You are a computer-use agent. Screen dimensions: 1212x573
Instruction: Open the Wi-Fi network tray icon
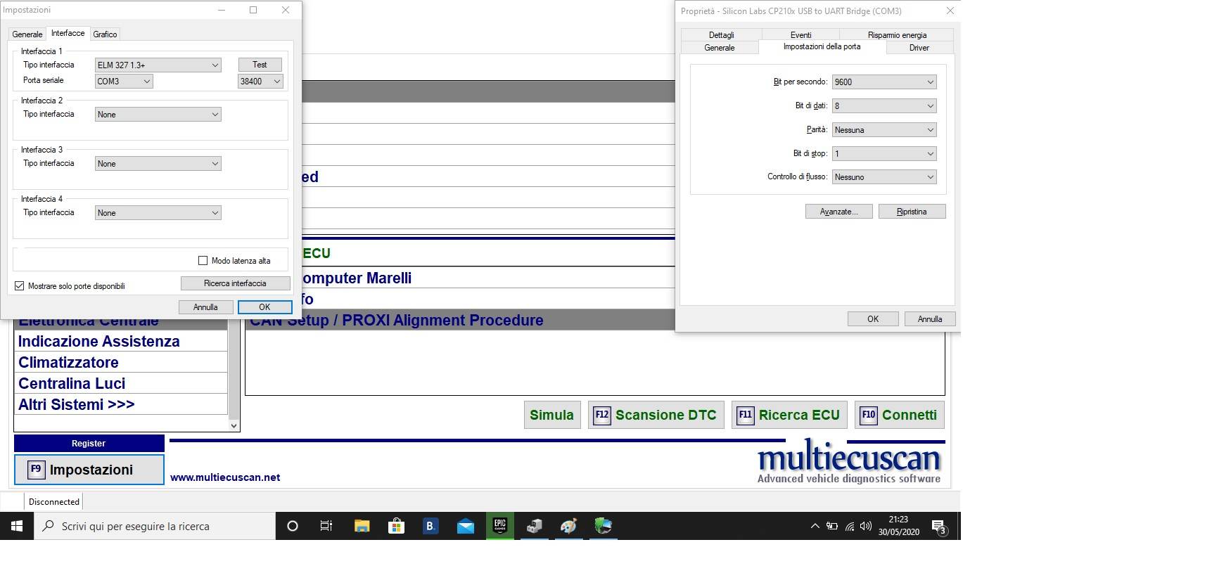click(850, 526)
